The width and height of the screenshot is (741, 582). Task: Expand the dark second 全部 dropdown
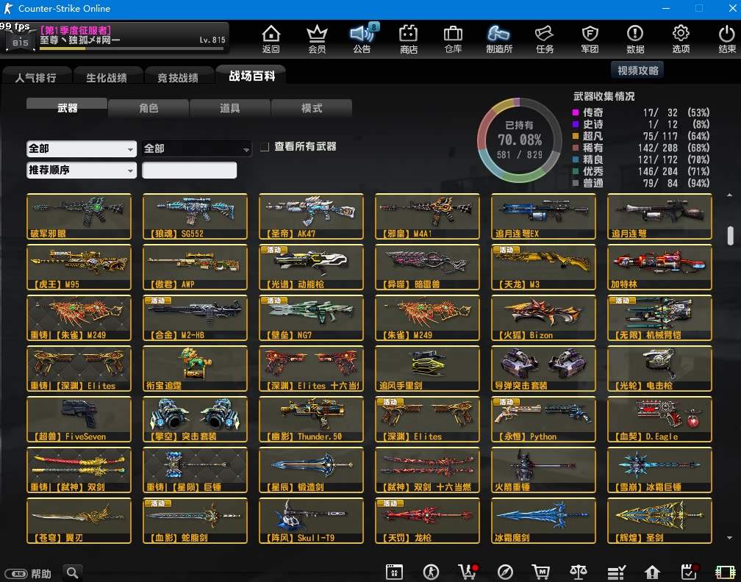[196, 148]
